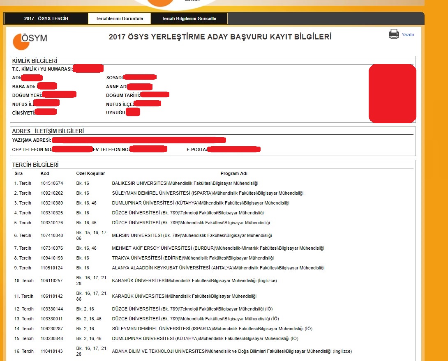Click Adana Bilim ve Teknoloji Üniversitesi entry
The width and height of the screenshot is (448, 361).
pyautogui.click(x=232, y=351)
